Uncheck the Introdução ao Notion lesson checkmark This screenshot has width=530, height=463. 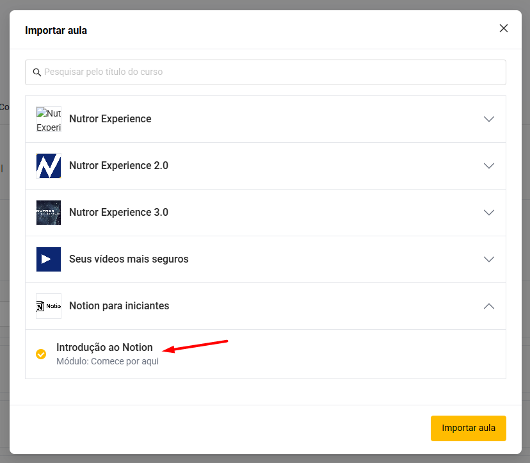(41, 354)
